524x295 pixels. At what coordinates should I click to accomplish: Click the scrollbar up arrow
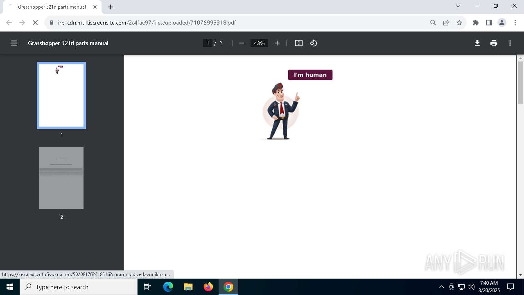[520, 58]
